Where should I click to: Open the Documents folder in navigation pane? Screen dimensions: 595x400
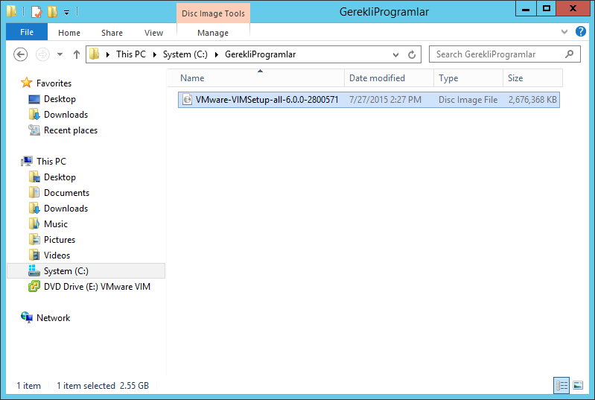[x=66, y=193]
